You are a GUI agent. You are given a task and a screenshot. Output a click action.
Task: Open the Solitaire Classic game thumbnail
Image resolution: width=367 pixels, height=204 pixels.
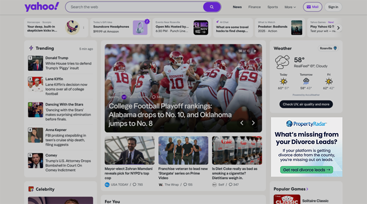coord(287,200)
